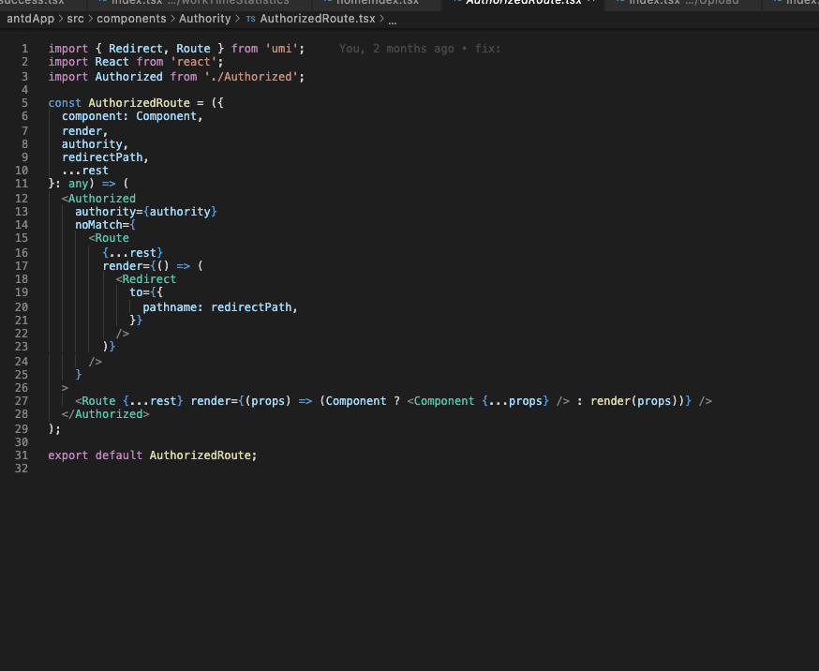Click line number 27 in the gutter
Image resolution: width=819 pixels, height=671 pixels.
(x=22, y=401)
